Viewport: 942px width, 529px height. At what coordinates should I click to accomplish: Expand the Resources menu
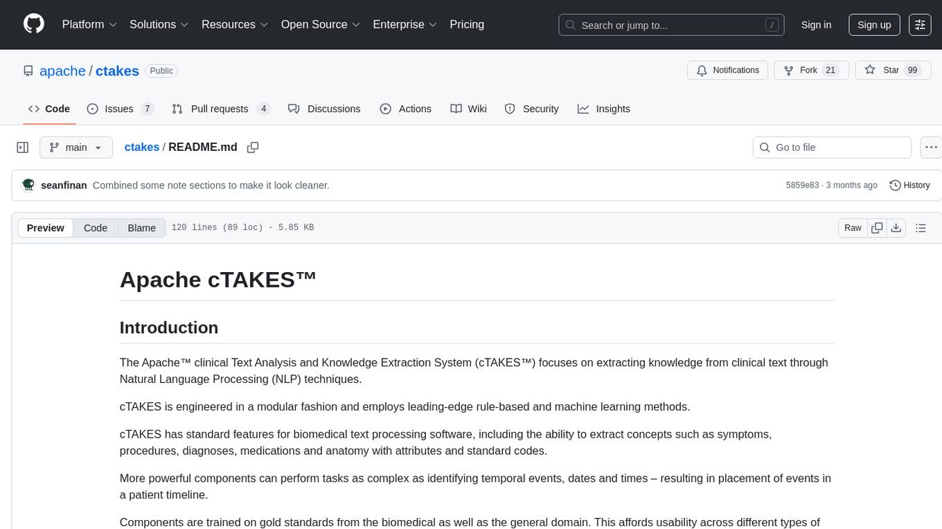tap(235, 24)
